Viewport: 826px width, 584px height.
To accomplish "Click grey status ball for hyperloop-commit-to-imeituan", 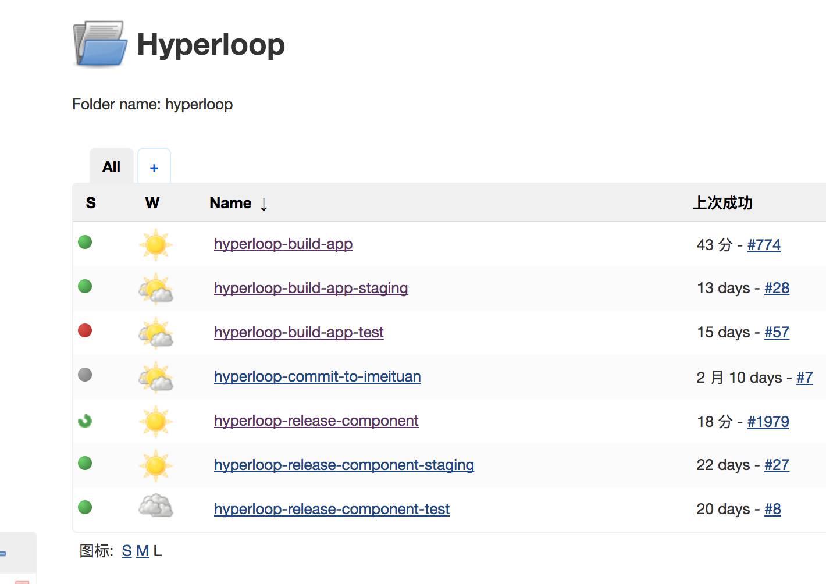I will click(85, 375).
